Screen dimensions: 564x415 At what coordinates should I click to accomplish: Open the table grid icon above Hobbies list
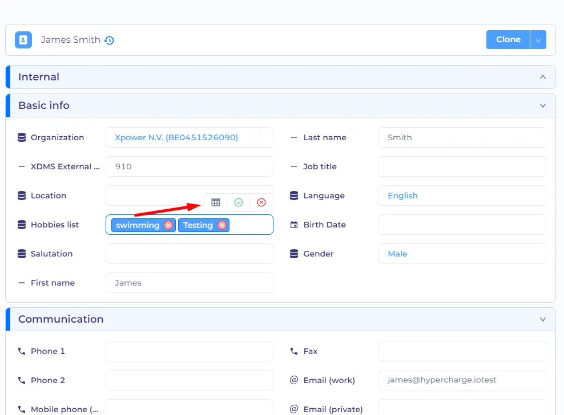tap(216, 202)
